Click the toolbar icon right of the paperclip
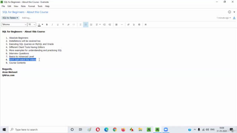Screen dimensions: 237x133 (134, 24)
